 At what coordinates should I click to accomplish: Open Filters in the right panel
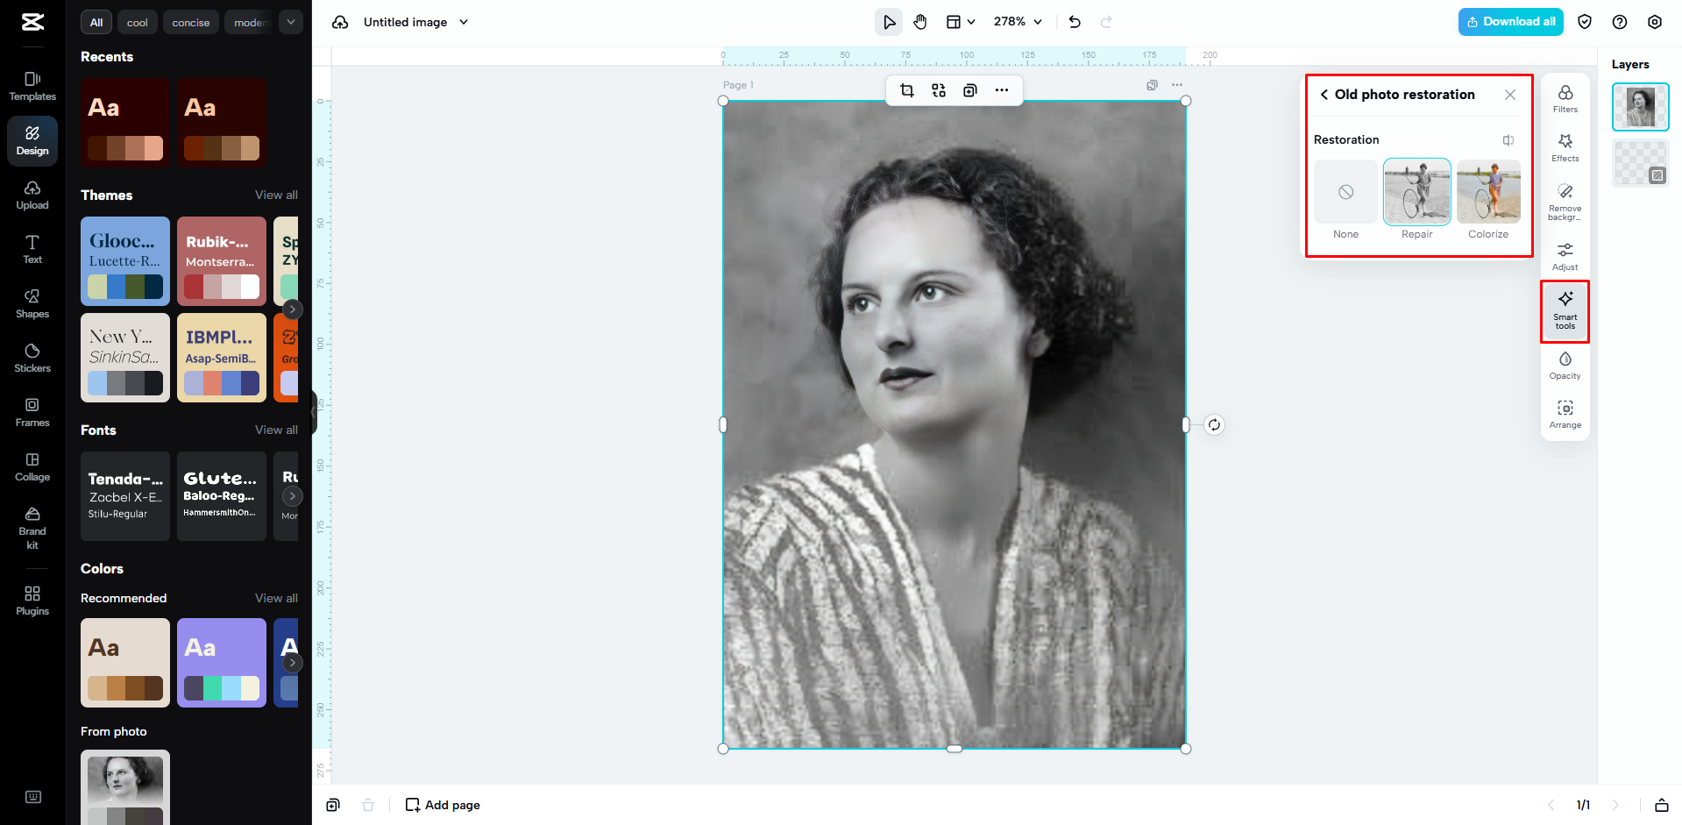click(x=1565, y=100)
